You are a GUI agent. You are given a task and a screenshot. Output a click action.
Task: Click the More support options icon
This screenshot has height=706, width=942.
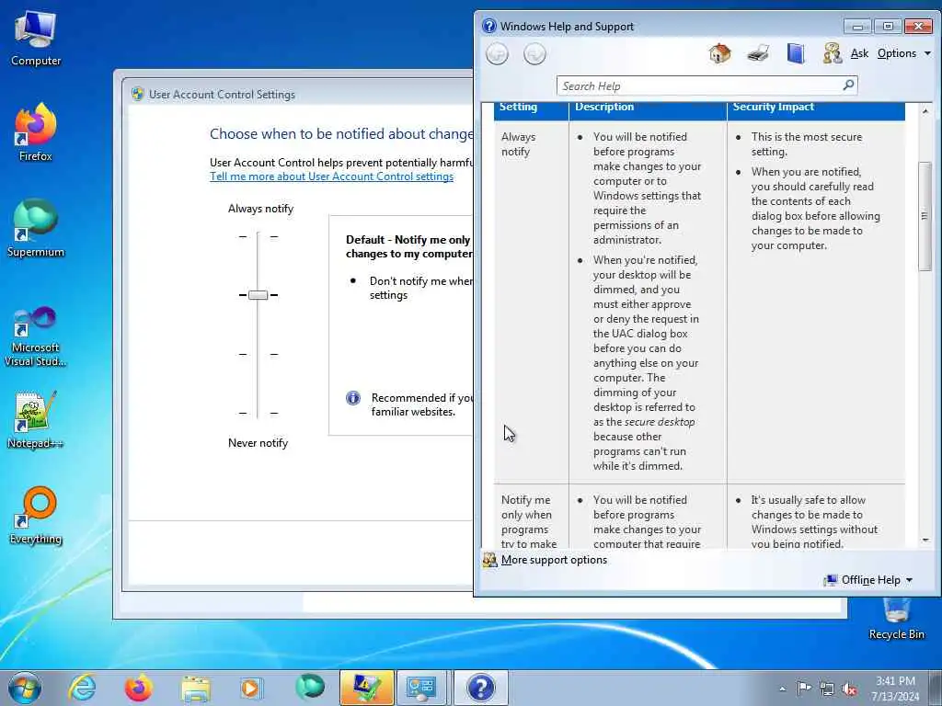489,560
